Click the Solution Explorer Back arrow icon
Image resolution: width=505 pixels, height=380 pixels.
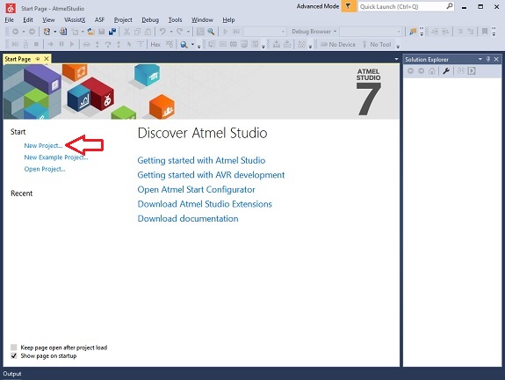[410, 71]
